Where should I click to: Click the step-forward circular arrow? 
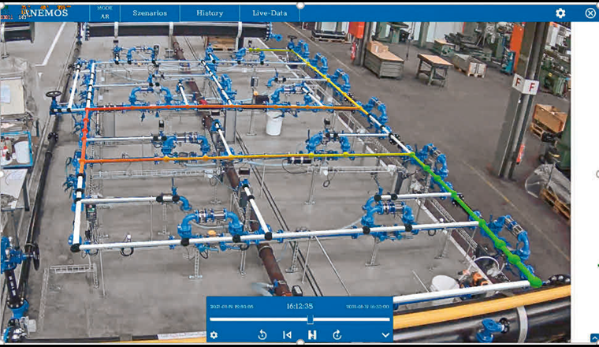point(337,335)
